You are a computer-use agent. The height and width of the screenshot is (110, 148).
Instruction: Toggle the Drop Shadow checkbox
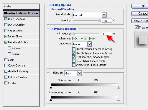pyautogui.click(x=6, y=19)
